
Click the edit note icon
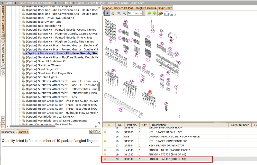[95, 132]
